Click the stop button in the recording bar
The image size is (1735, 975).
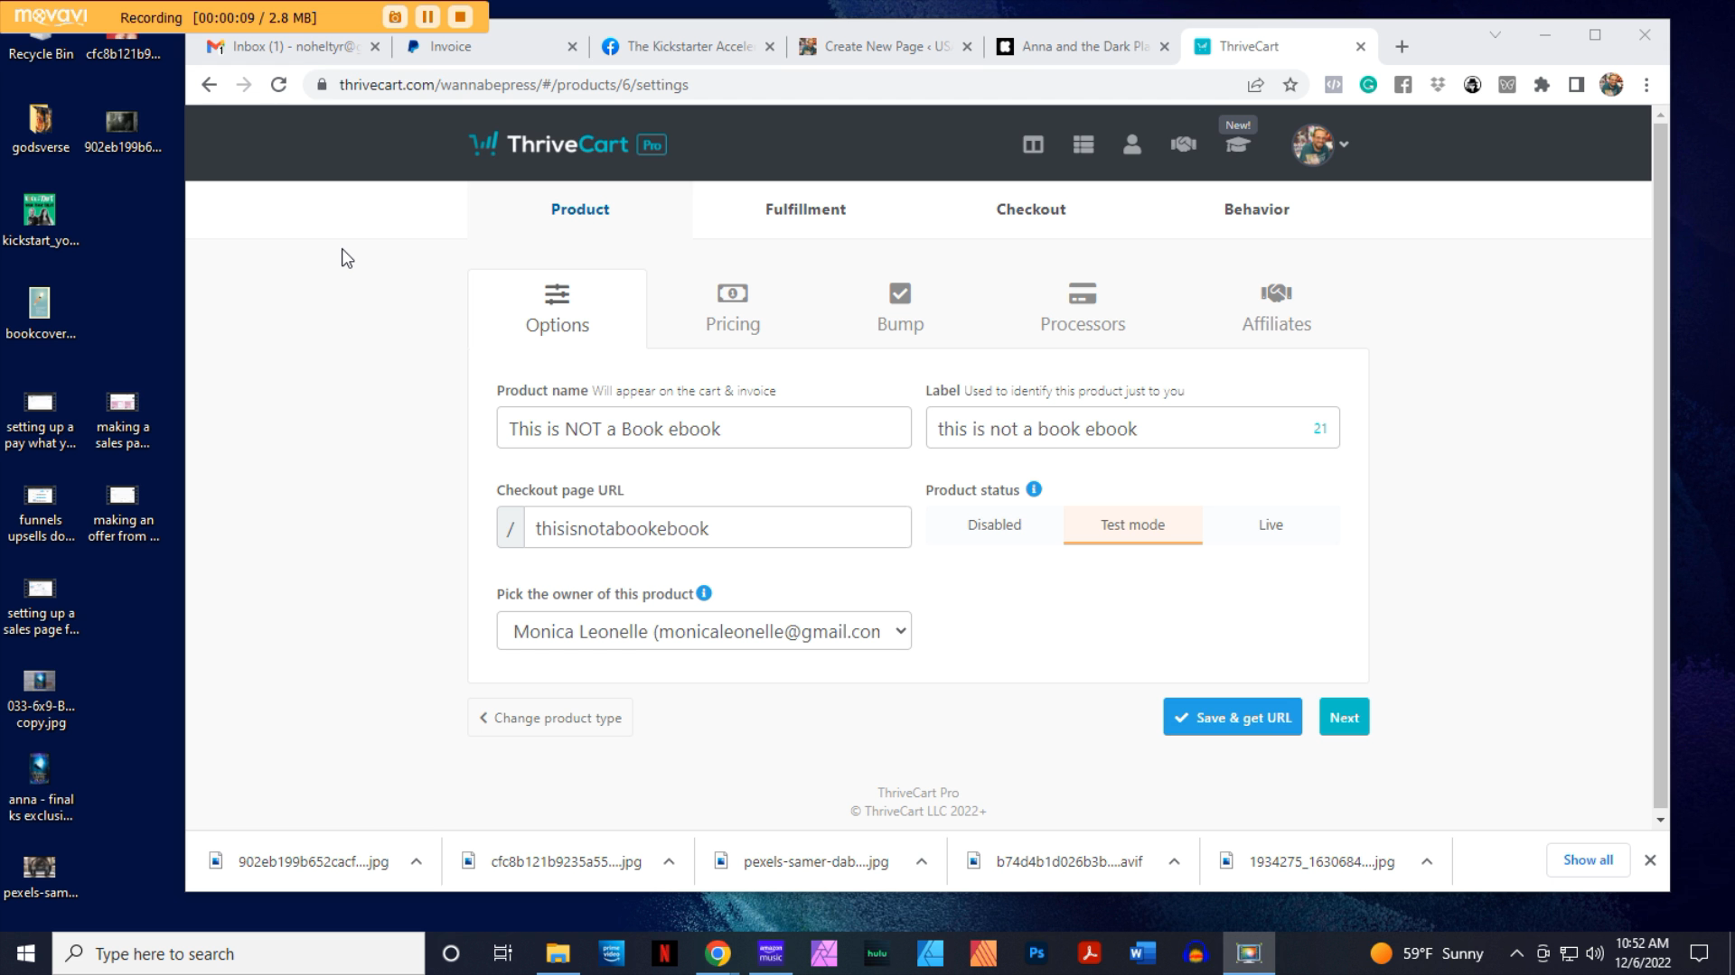(x=461, y=16)
